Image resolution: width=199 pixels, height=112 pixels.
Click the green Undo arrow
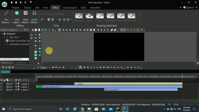point(49,30)
